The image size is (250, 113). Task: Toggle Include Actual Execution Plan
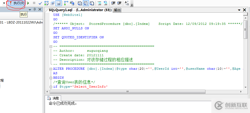click(x=66, y=3)
